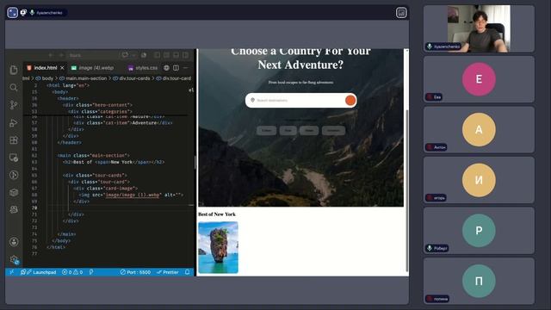Image resolution: width=551 pixels, height=310 pixels.
Task: Select participant tile with letter Р
Action: [479, 231]
